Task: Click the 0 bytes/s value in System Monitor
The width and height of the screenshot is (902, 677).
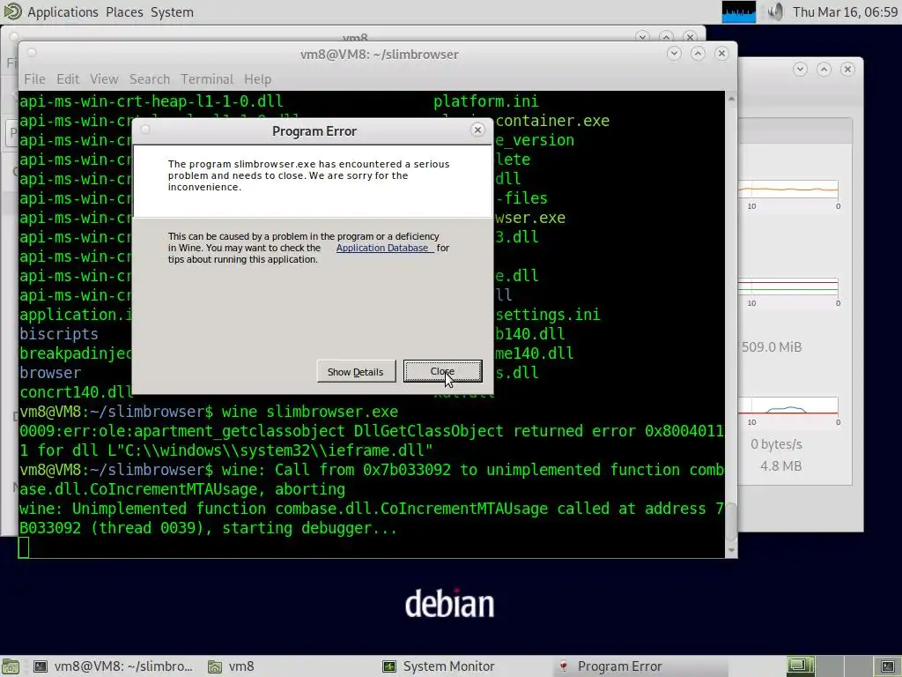Action: 776,444
